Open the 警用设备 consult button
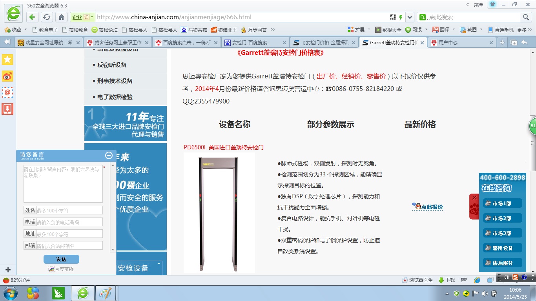 pyautogui.click(x=503, y=248)
